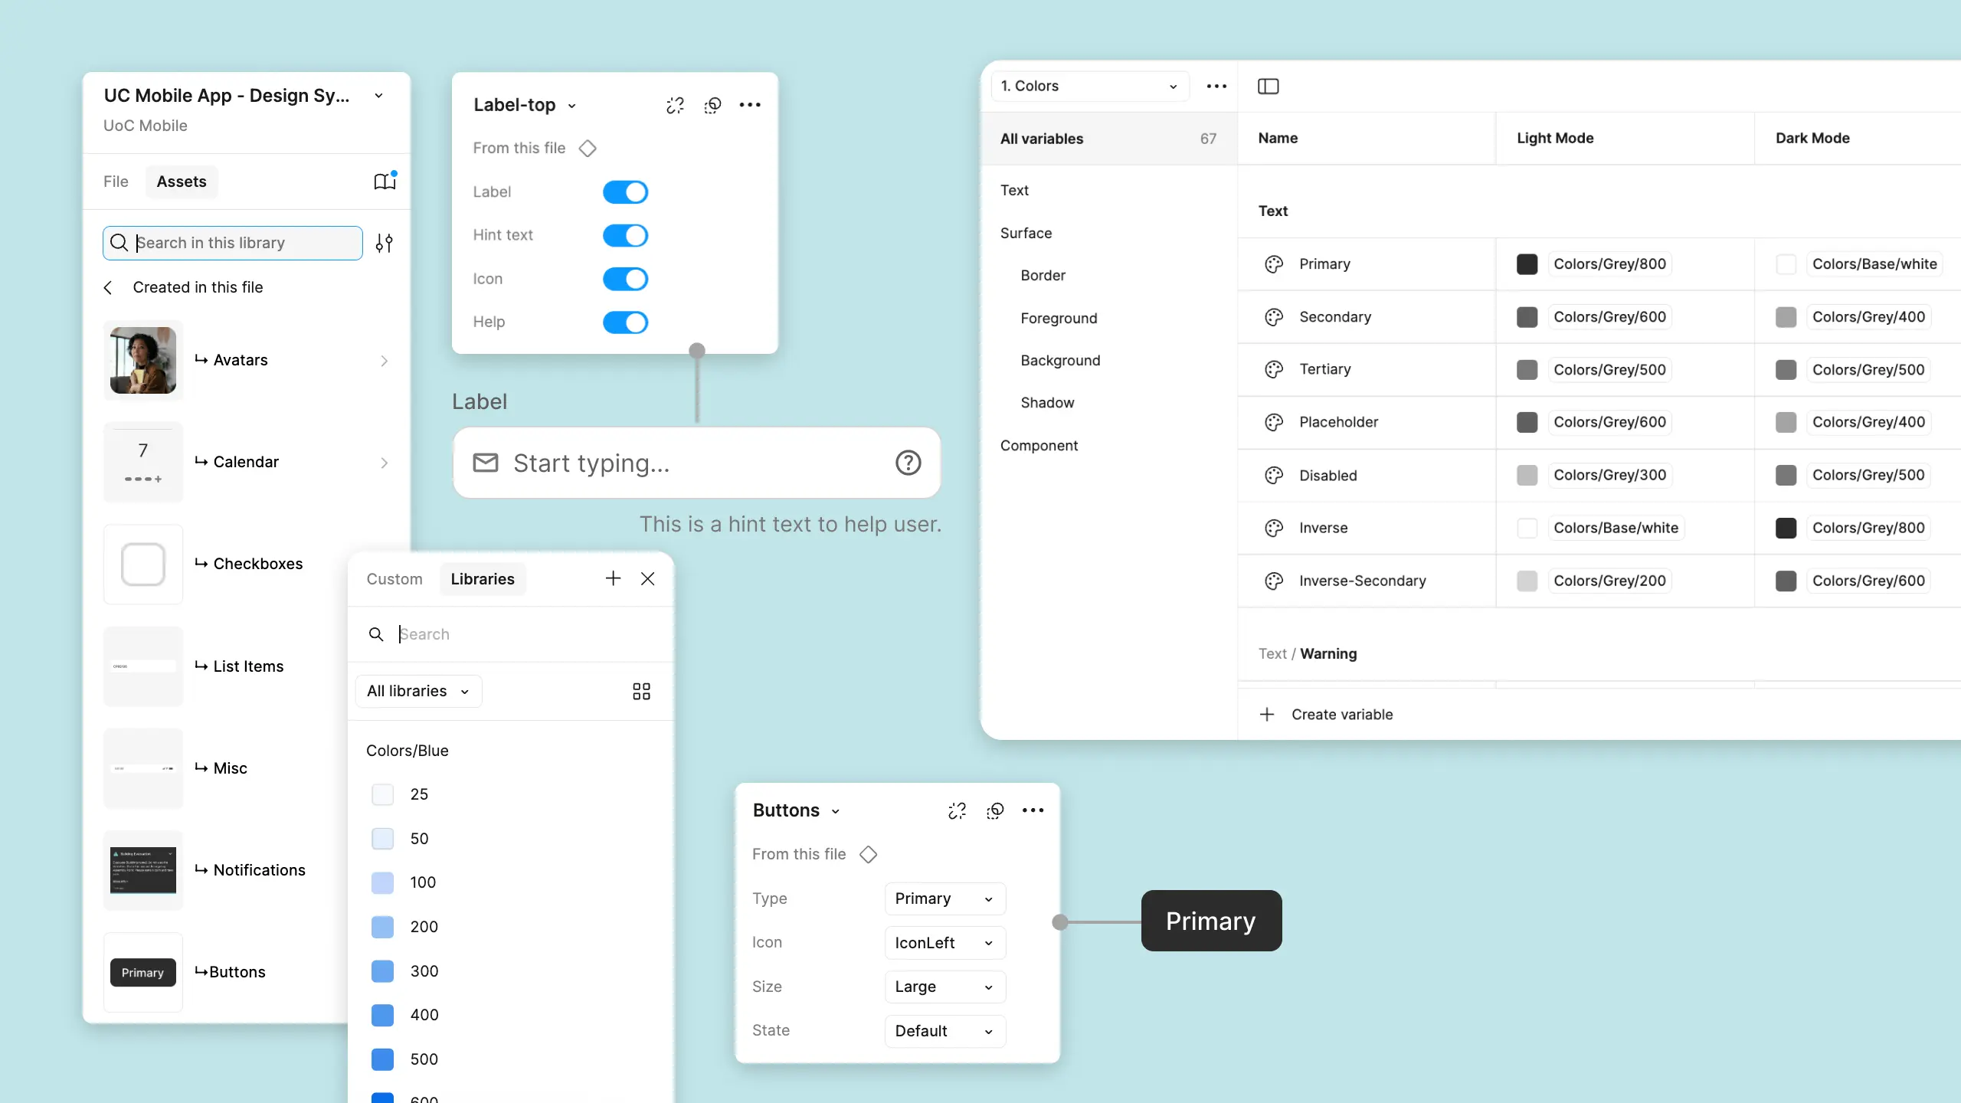Turn off the Hint text toggle
Image resolution: width=1961 pixels, height=1103 pixels.
pos(625,235)
